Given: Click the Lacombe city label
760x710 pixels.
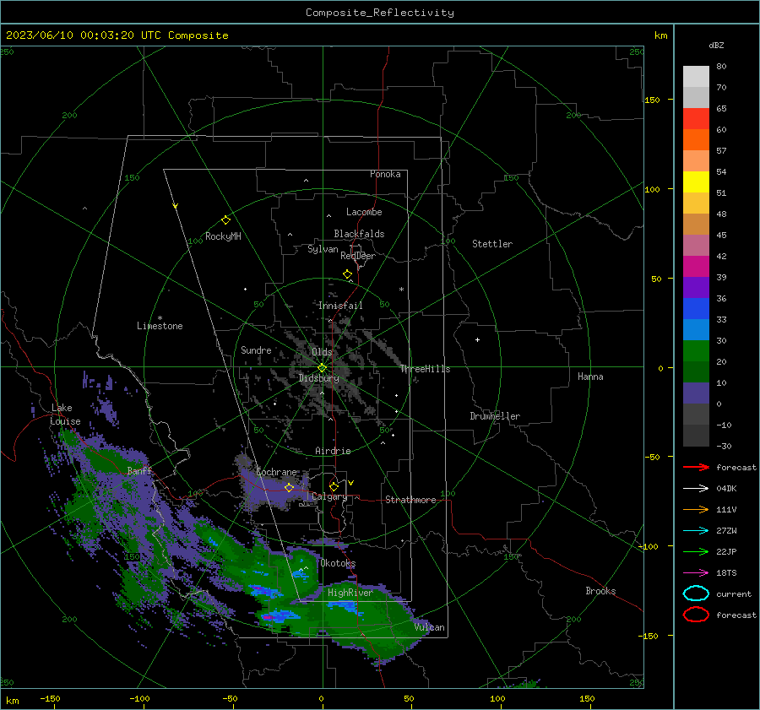Looking at the screenshot, I should pyautogui.click(x=364, y=212).
